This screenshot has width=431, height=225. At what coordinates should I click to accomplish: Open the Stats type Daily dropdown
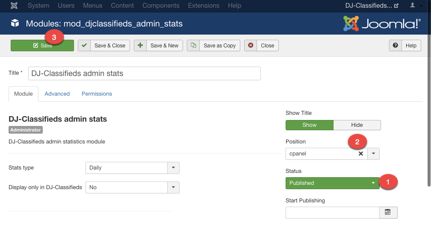(133, 168)
